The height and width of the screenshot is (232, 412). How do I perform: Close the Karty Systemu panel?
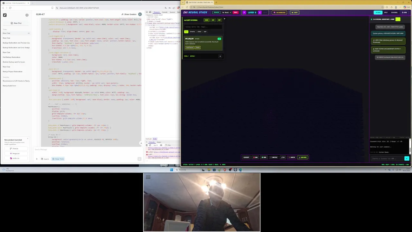point(220,56)
